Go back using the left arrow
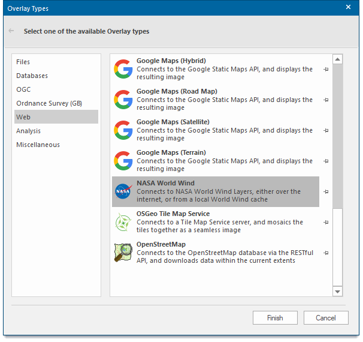This screenshot has height=342, width=363. [x=11, y=31]
